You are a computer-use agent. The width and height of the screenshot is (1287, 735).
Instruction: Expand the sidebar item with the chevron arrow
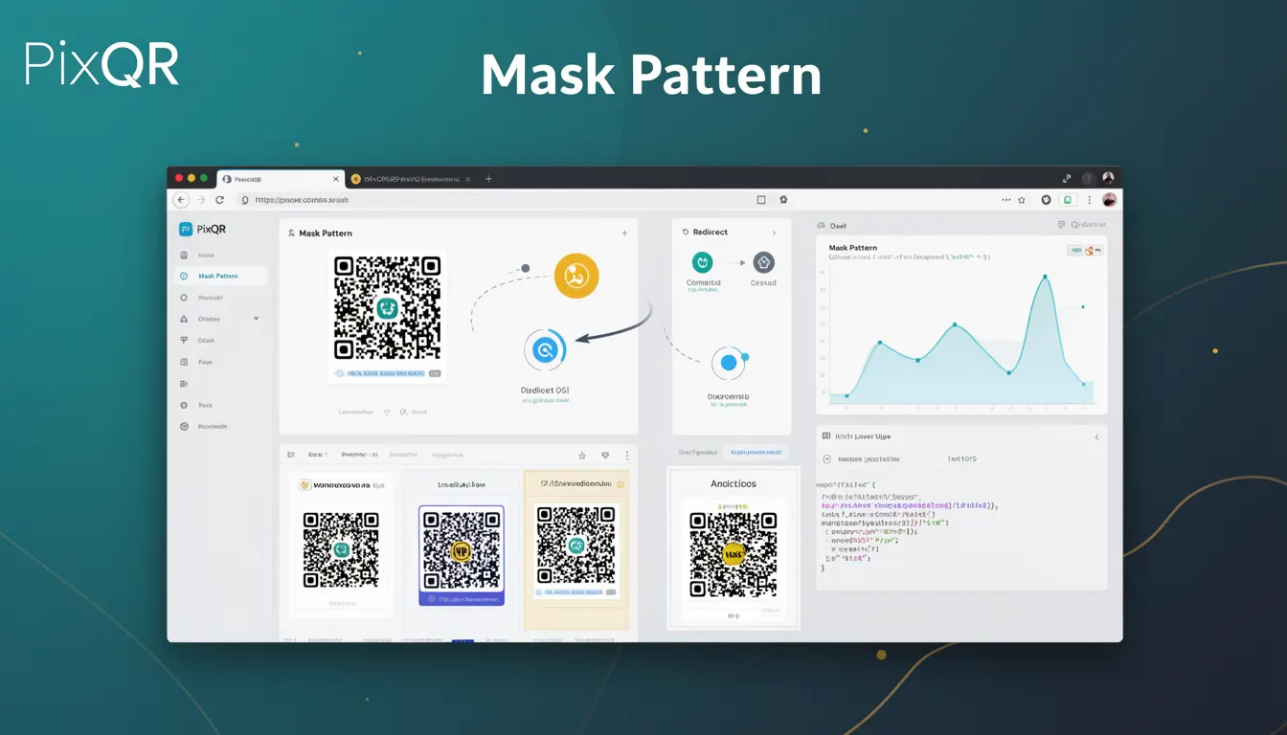click(256, 319)
